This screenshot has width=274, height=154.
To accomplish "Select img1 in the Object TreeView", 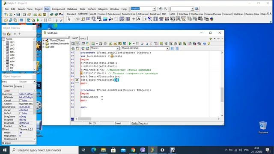I will (x=12, y=65).
